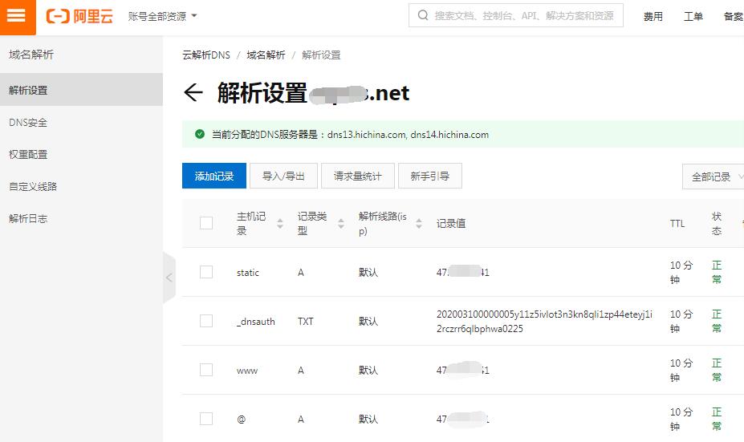Image resolution: width=744 pixels, height=442 pixels.
Task: Sort by 记录类型 column
Action: [340, 223]
